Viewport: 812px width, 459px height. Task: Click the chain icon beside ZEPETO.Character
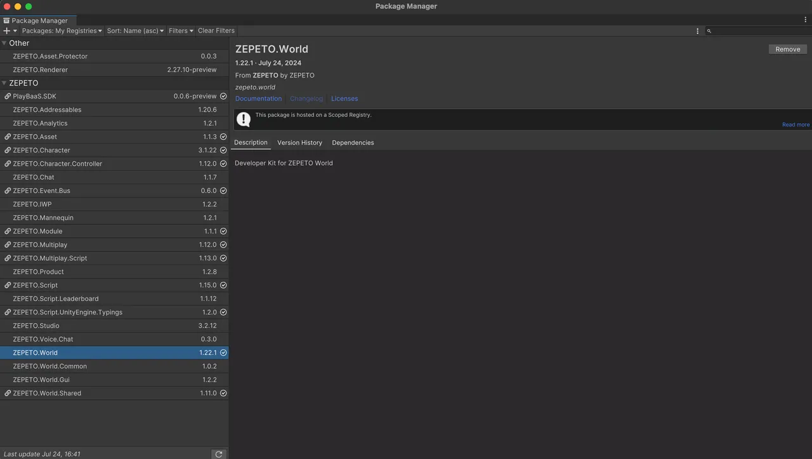[7, 150]
